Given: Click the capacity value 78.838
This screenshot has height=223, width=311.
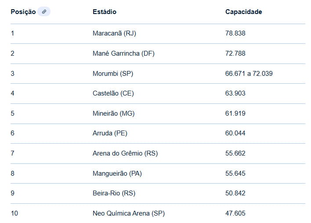Looking at the screenshot, I should [235, 33].
